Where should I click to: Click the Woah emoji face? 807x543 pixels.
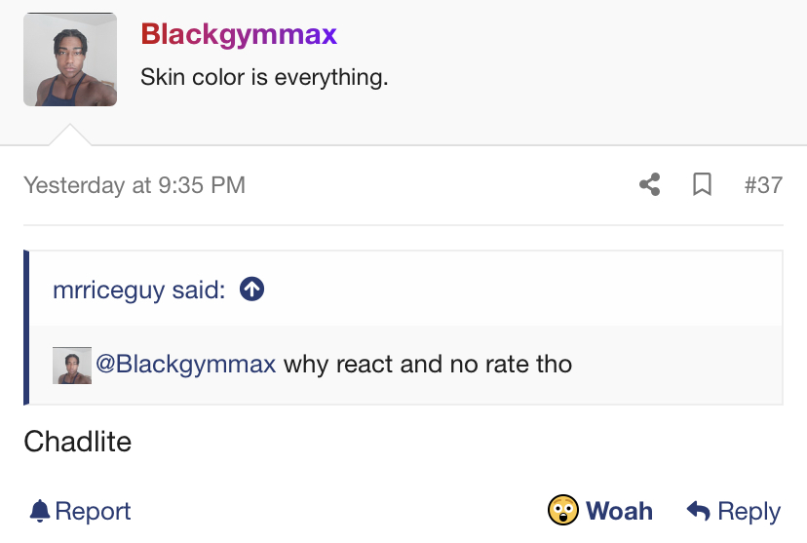tap(563, 510)
